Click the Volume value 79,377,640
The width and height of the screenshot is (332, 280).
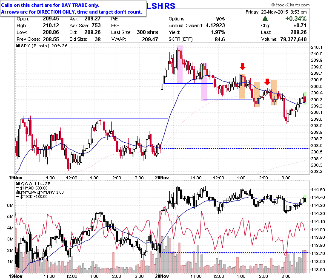[x=293, y=40]
